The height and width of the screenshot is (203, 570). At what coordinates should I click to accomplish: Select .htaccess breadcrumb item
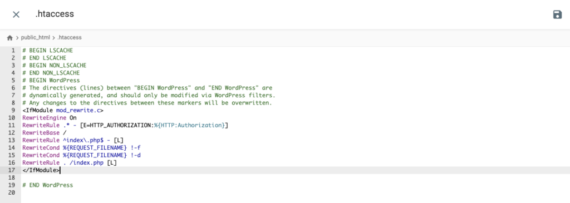(x=70, y=37)
